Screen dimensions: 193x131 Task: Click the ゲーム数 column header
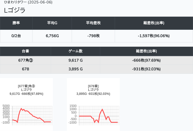[75, 51]
